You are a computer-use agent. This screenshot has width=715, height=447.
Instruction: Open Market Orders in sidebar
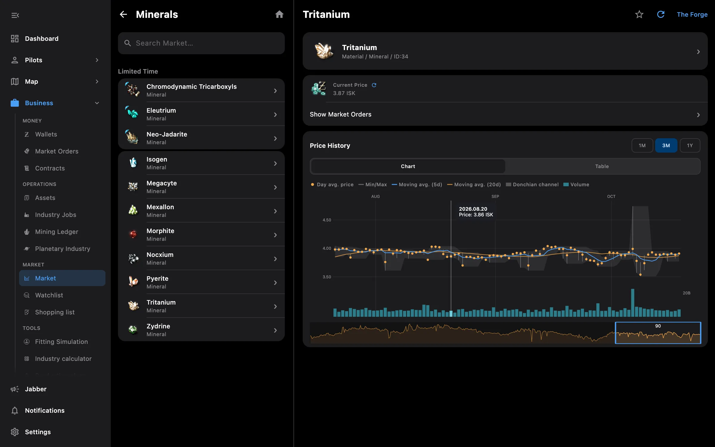click(x=62, y=151)
